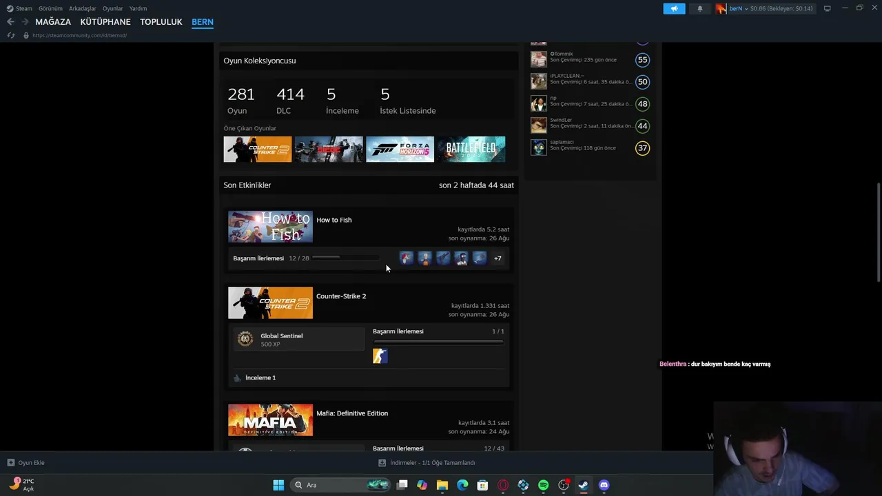Screen dimensions: 882x496
Task: Click the Forza Horizon 5 featured thumbnail
Action: tap(400, 149)
